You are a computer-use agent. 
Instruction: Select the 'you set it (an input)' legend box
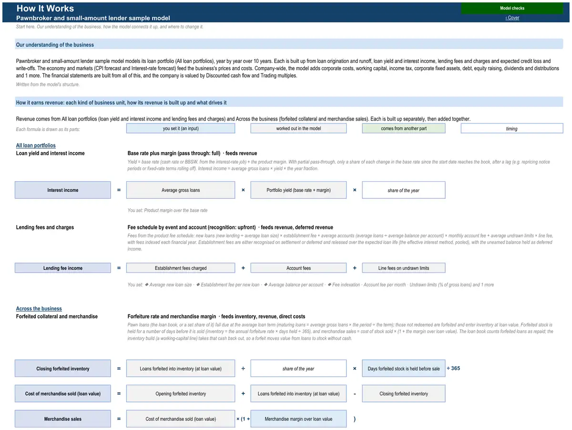181,128
